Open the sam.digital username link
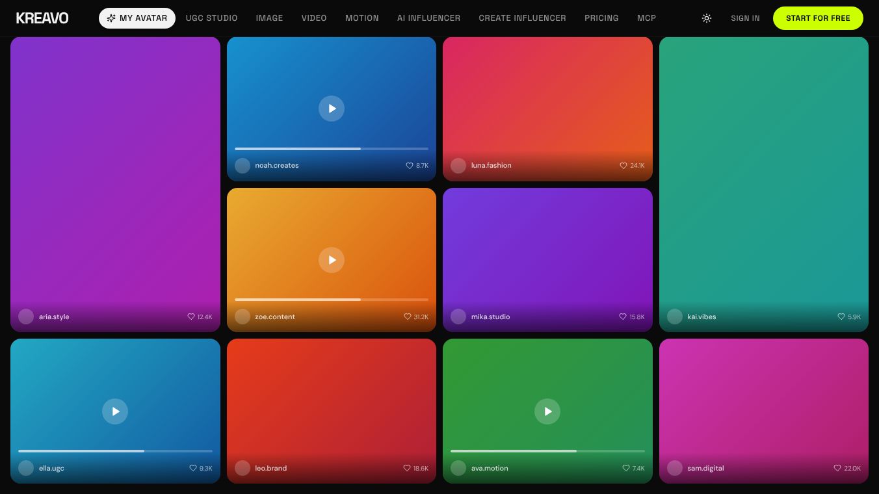Image resolution: width=879 pixels, height=494 pixels. 705,468
